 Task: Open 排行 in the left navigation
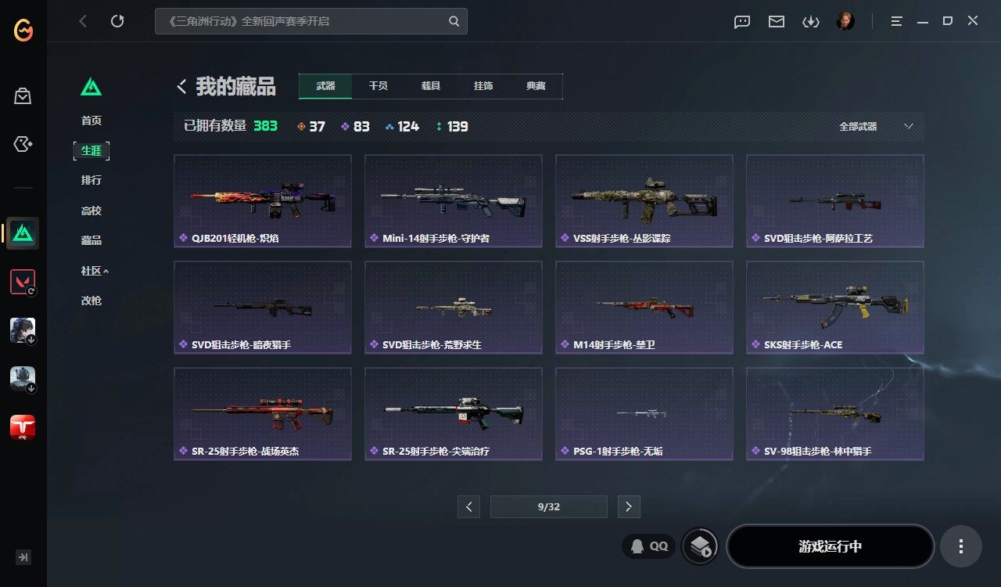click(x=91, y=180)
